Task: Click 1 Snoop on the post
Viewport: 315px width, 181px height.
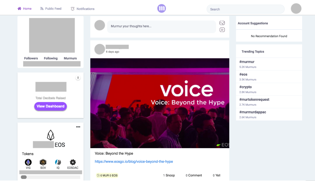Action: click(x=169, y=175)
